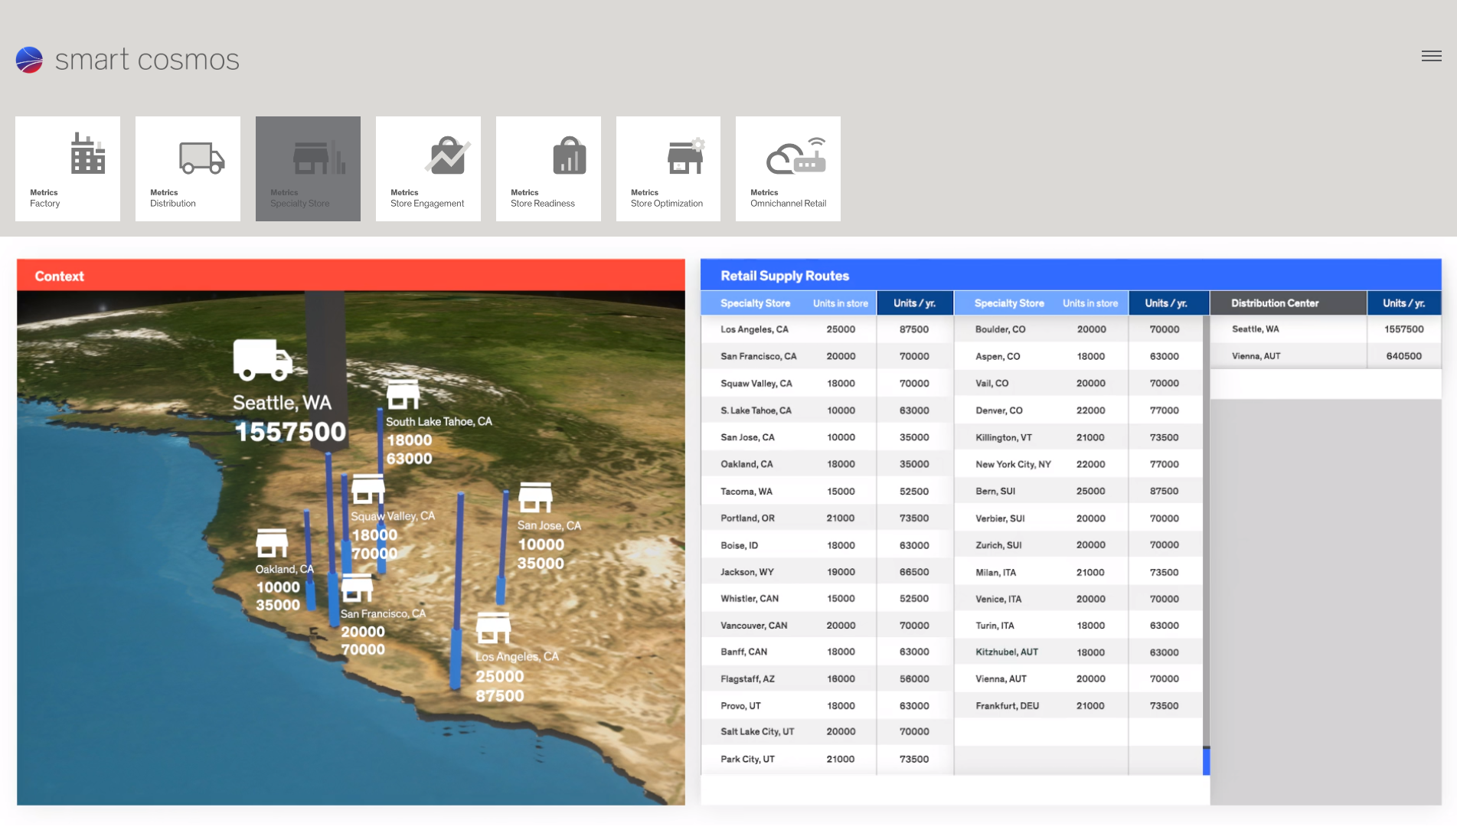Image resolution: width=1457 pixels, height=827 pixels.
Task: Open Metrics Distribution truck tile
Action: tap(188, 168)
